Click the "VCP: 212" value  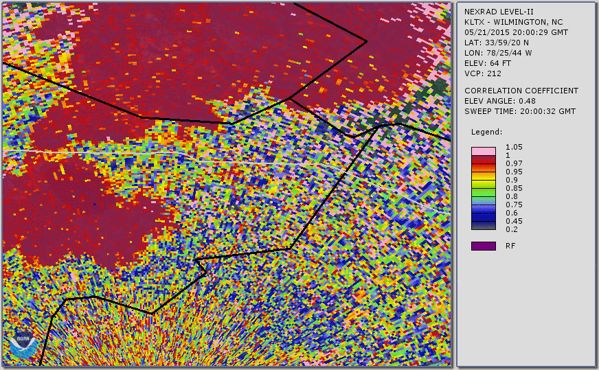tap(483, 73)
